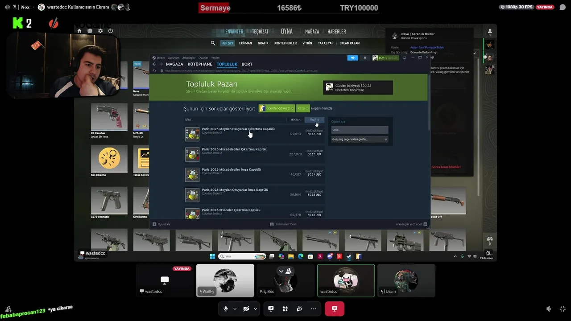Viewport: 571px width, 321px height.
Task: Click the CS2 power quit icon
Action: point(111,31)
